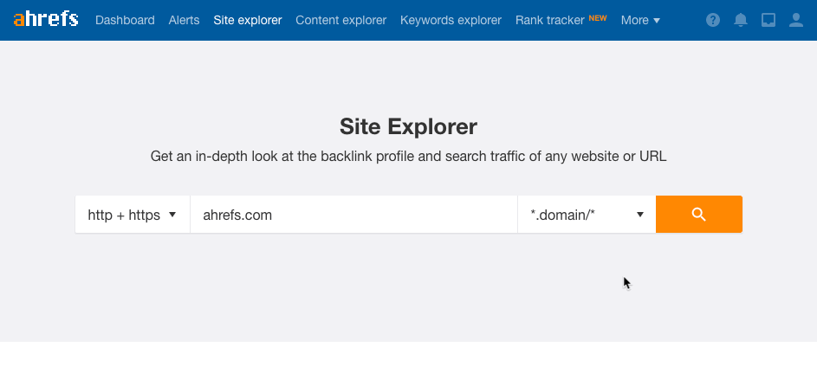Viewport: 817px width, 373px height.
Task: Click the ahrefs logo
Action: click(x=46, y=20)
